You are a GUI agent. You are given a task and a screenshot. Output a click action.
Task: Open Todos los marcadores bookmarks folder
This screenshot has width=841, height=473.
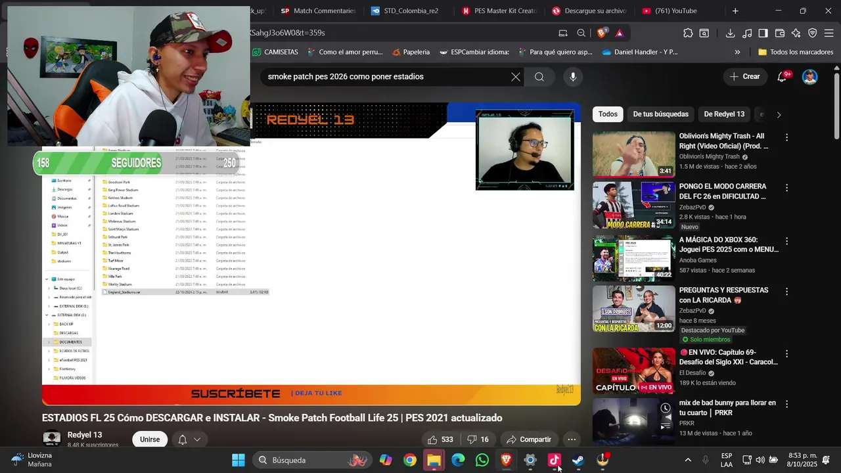click(x=796, y=52)
